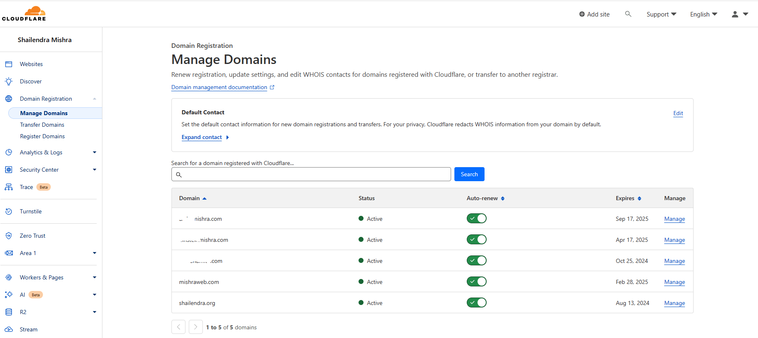This screenshot has height=338, width=758.
Task: Click the Turnstile icon in the sidebar
Action: coord(9,211)
